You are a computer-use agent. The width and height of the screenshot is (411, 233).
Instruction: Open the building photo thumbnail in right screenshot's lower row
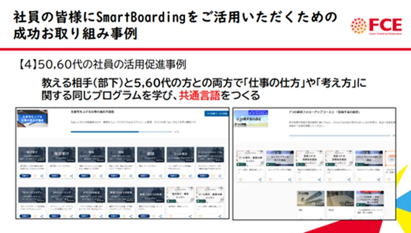click(x=311, y=199)
